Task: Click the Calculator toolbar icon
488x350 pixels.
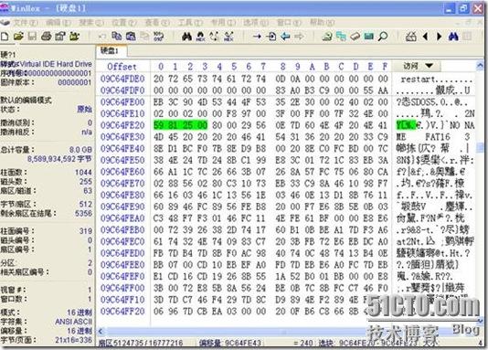Action: (x=411, y=37)
